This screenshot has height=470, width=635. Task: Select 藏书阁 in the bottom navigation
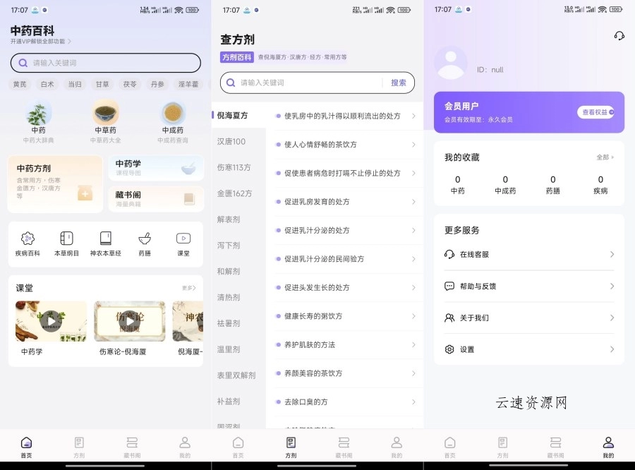[x=131, y=446]
